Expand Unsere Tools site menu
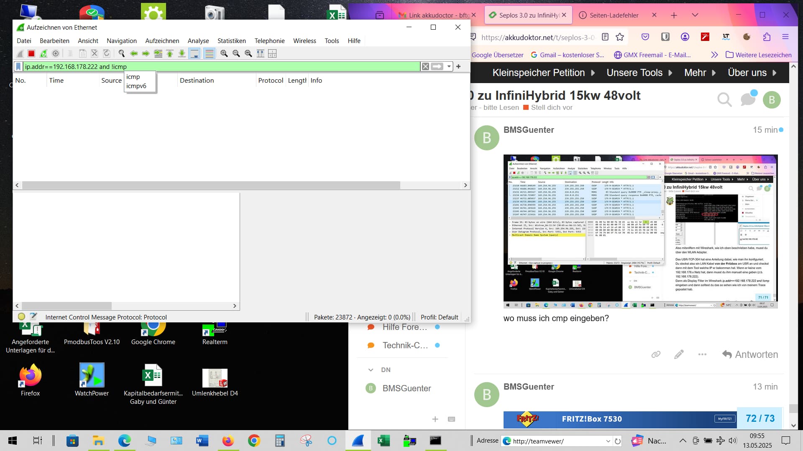 point(639,73)
